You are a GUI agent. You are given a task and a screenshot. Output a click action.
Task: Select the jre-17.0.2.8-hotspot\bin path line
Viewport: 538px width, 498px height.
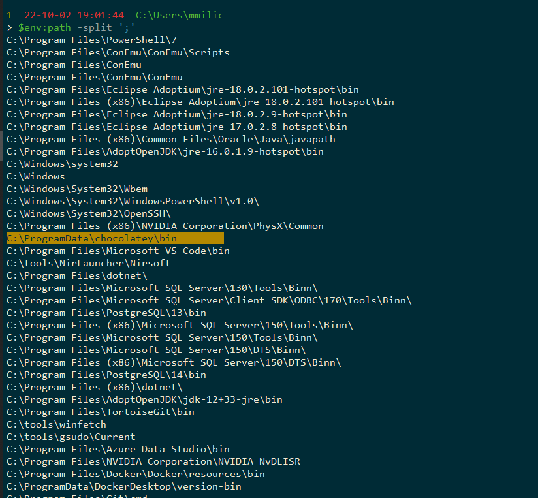[177, 127]
